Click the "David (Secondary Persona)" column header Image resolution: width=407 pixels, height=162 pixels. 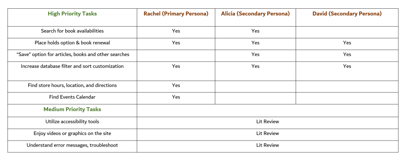click(347, 13)
